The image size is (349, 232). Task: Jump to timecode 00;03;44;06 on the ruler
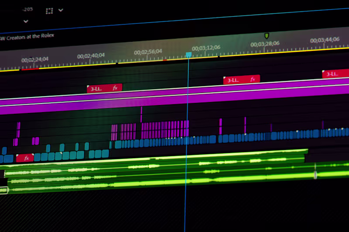325,40
